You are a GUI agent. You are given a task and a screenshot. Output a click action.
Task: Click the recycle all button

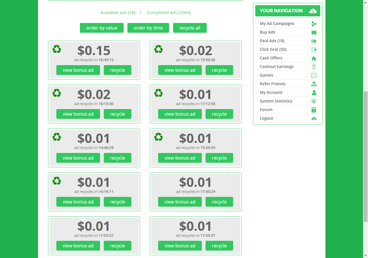190,28
